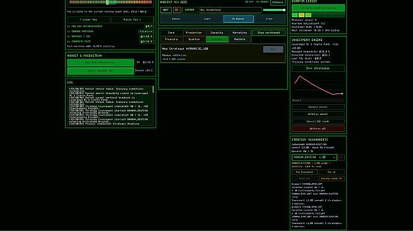Select the Order playback mode
413x231 pixels.
270,19
